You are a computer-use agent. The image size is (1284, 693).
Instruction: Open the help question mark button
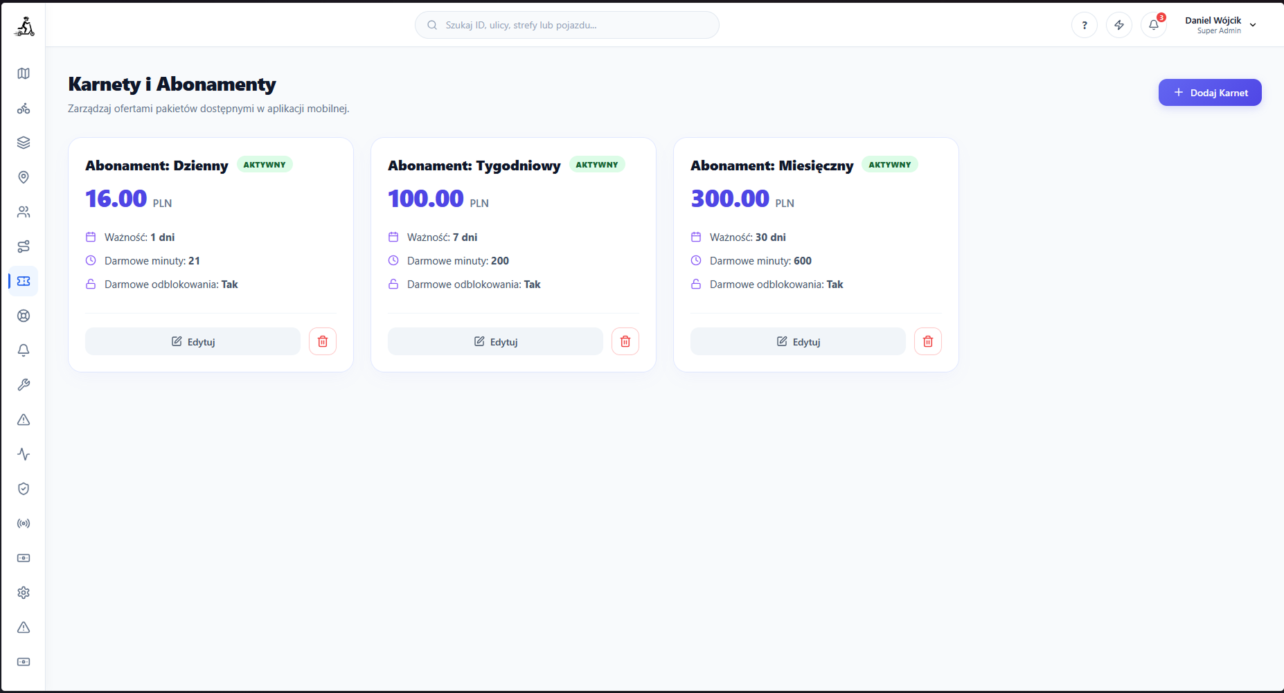click(x=1085, y=25)
